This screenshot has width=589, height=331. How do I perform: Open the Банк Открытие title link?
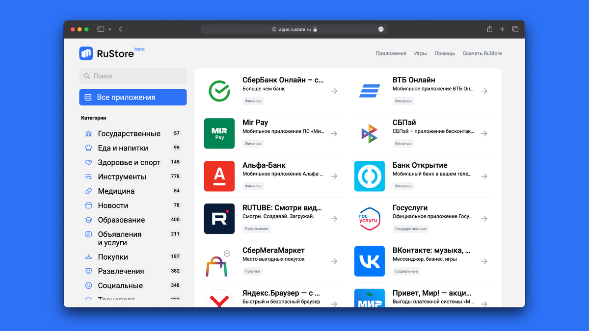pyautogui.click(x=420, y=165)
